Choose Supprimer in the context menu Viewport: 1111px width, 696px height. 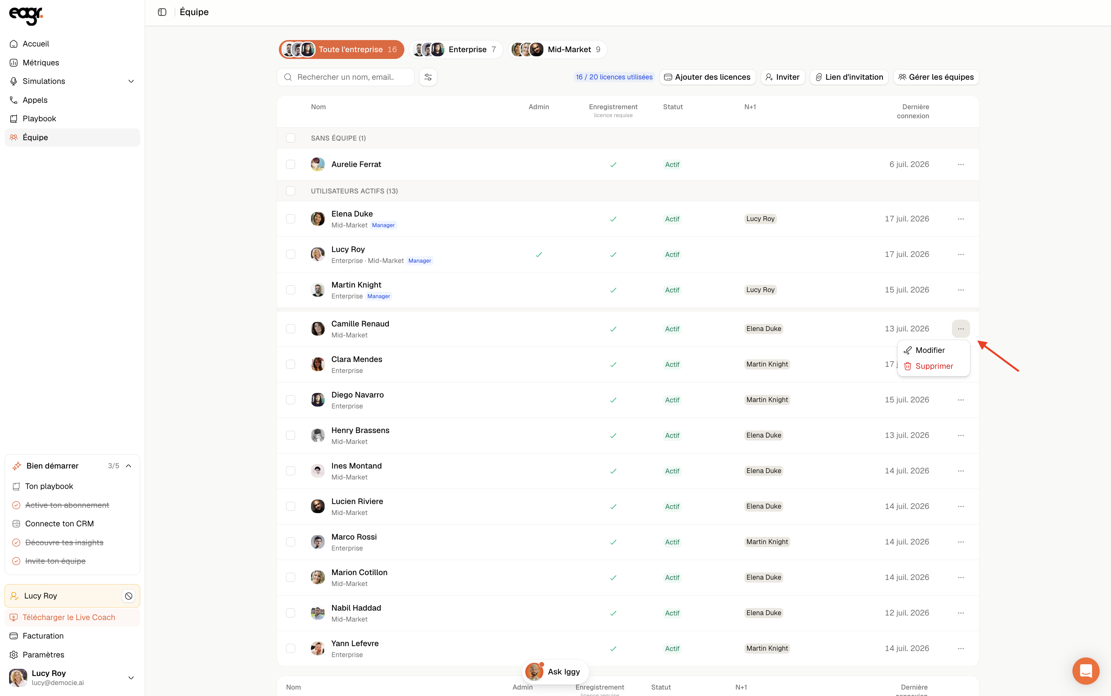933,366
